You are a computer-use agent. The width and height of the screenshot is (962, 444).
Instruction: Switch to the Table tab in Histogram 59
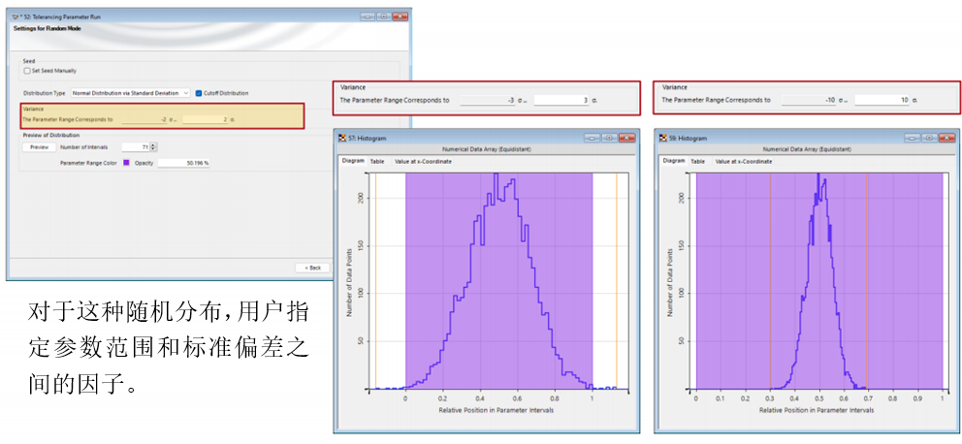(x=698, y=161)
